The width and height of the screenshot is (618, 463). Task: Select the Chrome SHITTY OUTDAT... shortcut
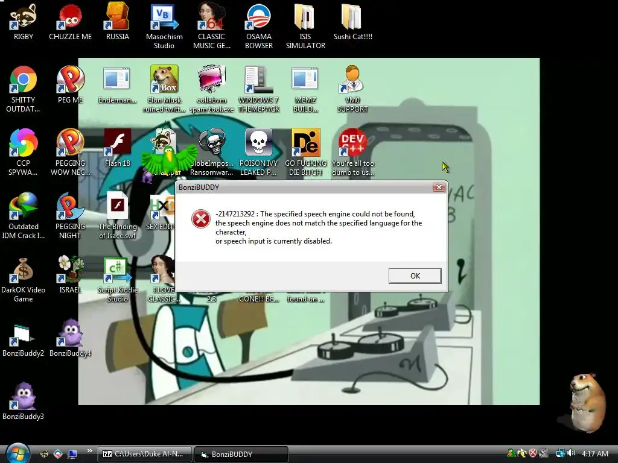[x=24, y=89]
